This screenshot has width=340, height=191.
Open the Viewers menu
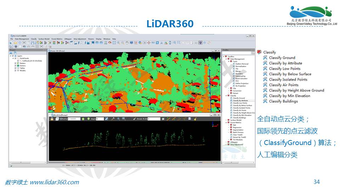[91, 39]
